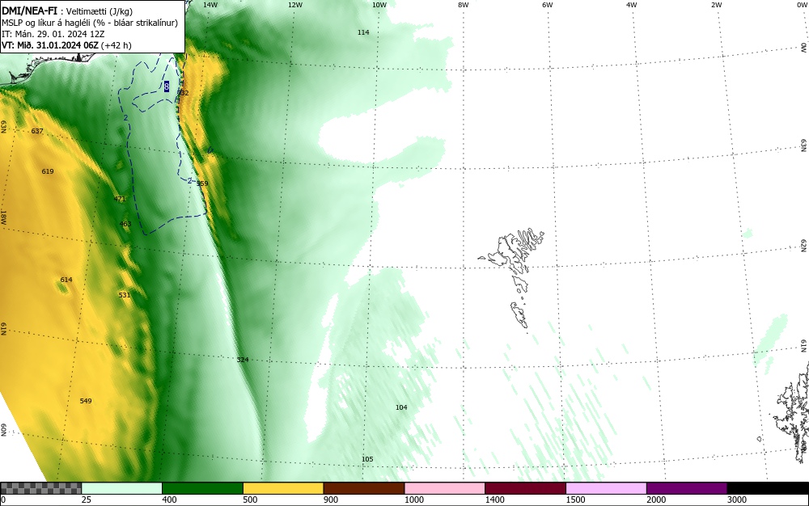The height and width of the screenshot is (506, 809).
Task: Click the checkered 0–25 legend swatch
Action: tap(40, 488)
